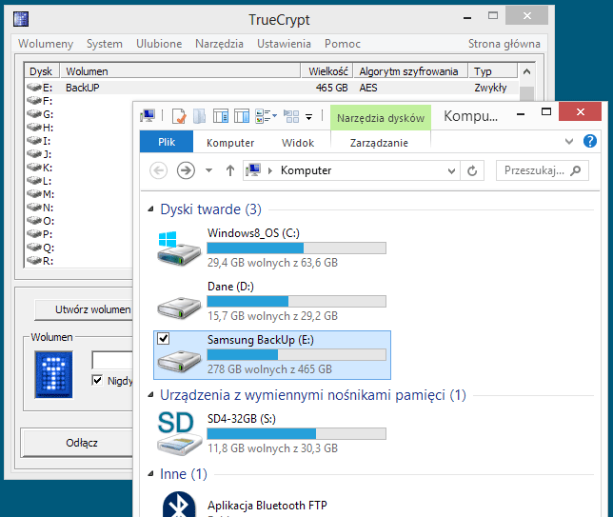Open the Ustawienia menu in TrueCrypt

pyautogui.click(x=284, y=44)
